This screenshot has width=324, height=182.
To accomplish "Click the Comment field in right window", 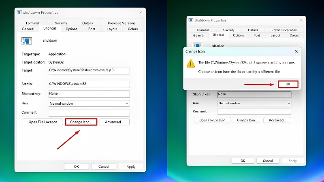I will point(254,112).
